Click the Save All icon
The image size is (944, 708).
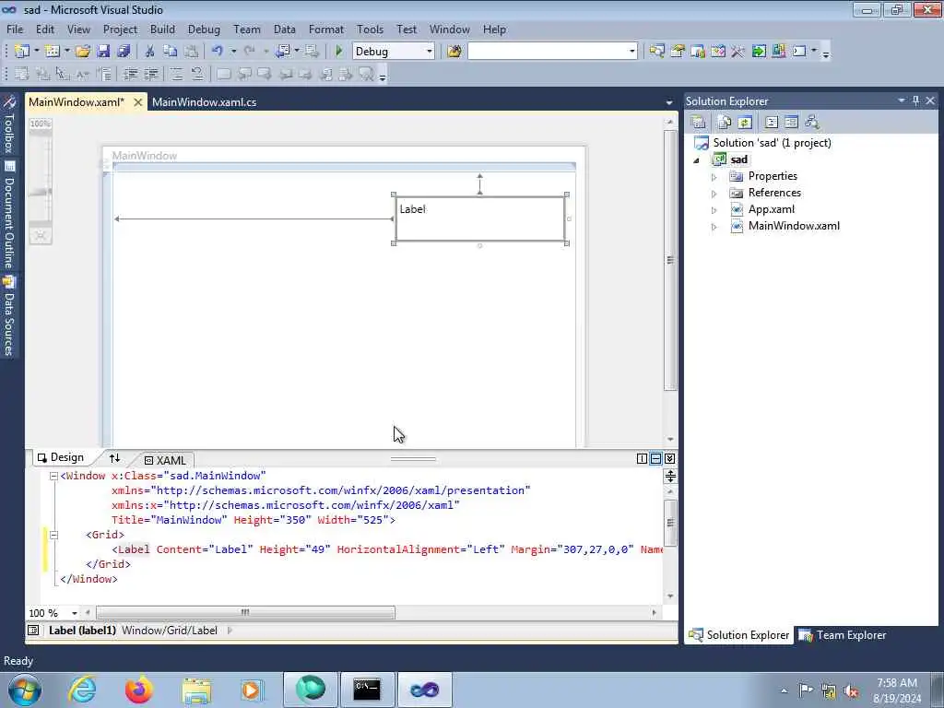[124, 52]
